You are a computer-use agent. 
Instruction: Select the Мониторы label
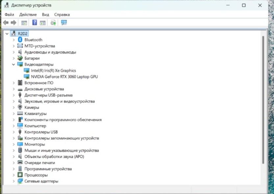coord(35,144)
